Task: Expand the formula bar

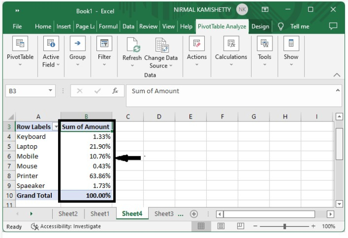Action: (x=338, y=90)
